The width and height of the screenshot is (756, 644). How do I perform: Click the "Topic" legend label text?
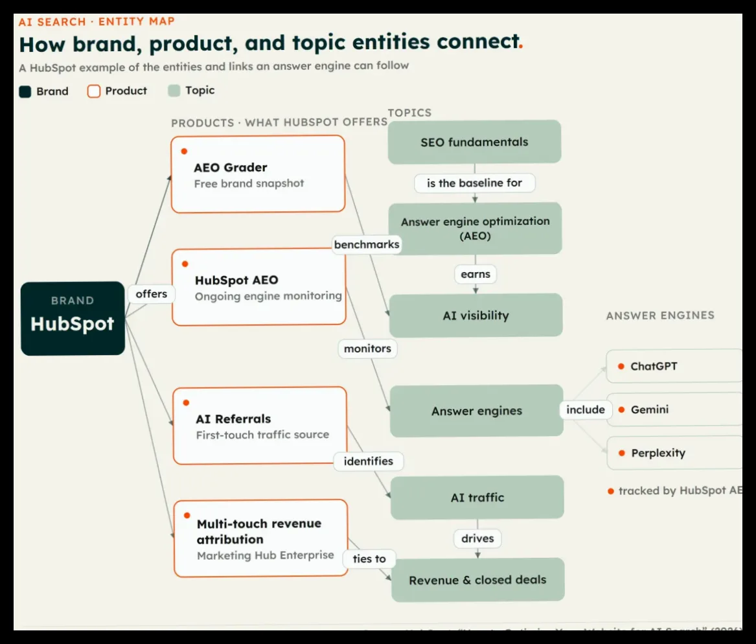200,90
